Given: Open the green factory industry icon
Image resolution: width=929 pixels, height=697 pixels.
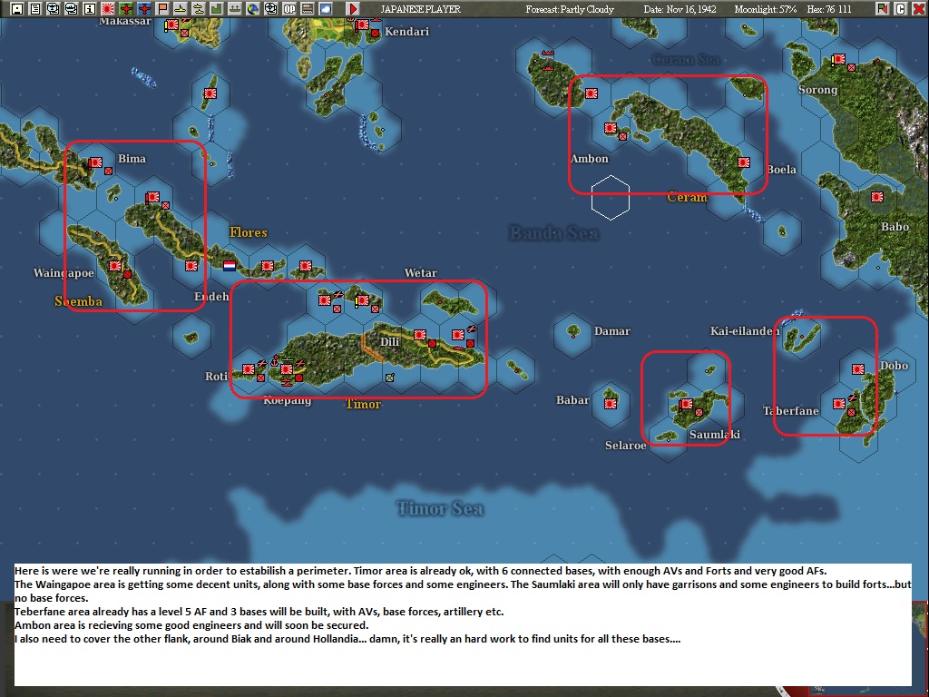Looking at the screenshot, I should pyautogui.click(x=216, y=9).
